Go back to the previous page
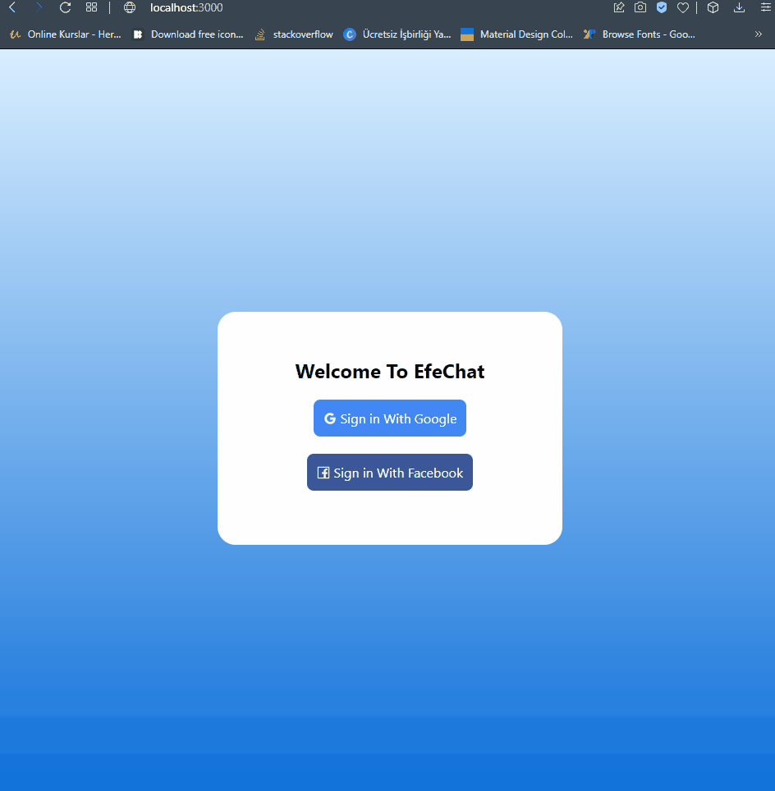This screenshot has width=775, height=791. [x=12, y=7]
